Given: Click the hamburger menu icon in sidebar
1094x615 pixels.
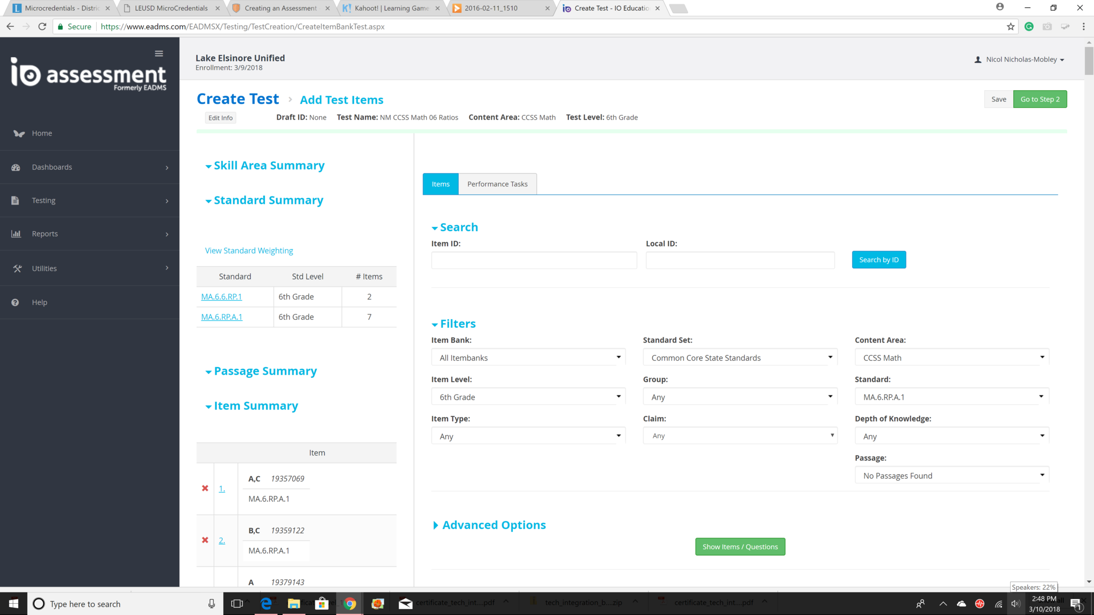Looking at the screenshot, I should pos(159,53).
